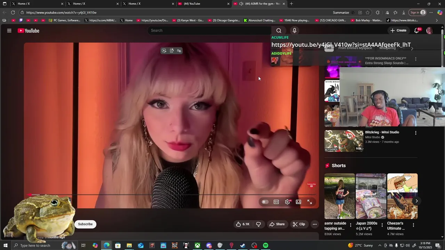Viewport: 445px width, 250px height.
Task: Seek on the video progress bar
Action: pos(171,195)
